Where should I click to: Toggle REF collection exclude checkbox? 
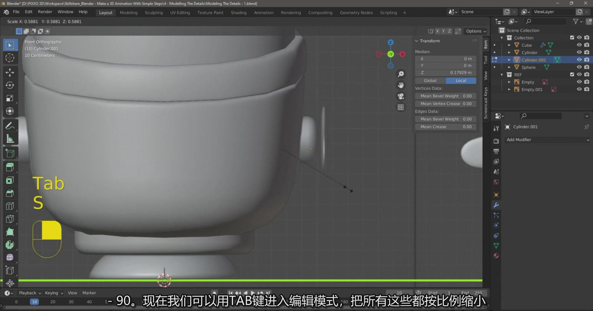tap(572, 74)
